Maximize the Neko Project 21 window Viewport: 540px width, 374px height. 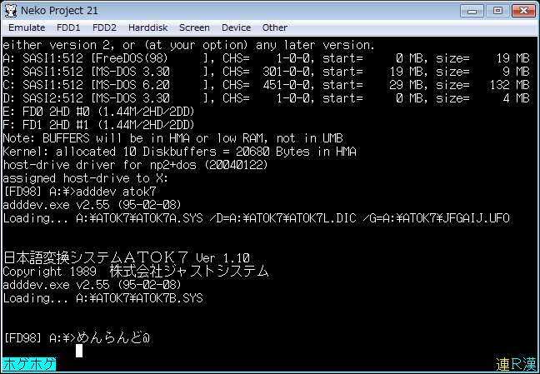tap(497, 11)
